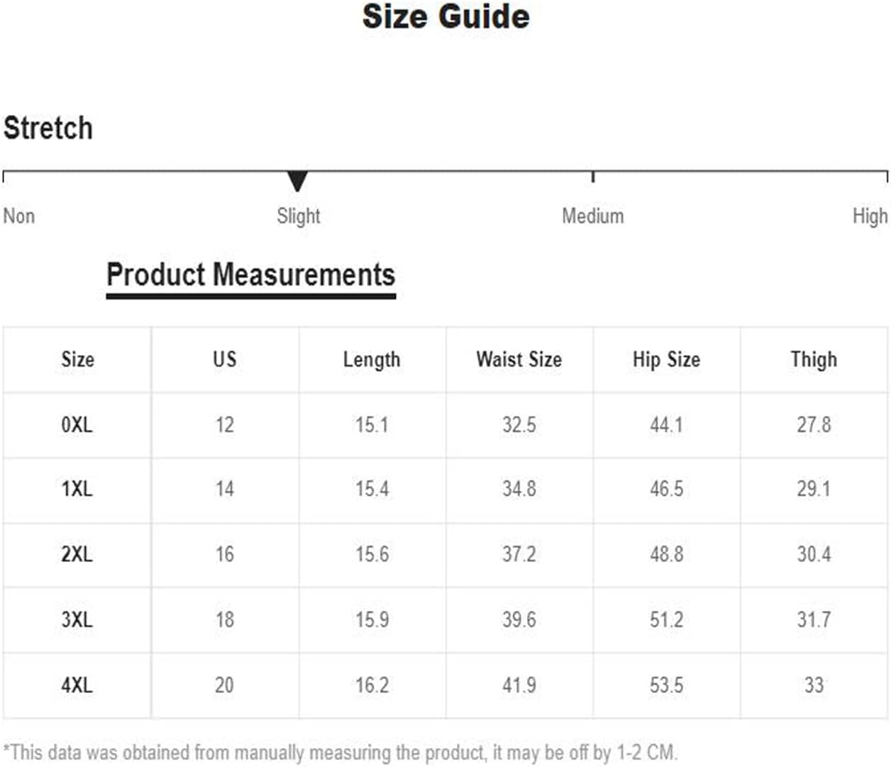Select the Waist Size column header
The image size is (891, 767).
coord(519,359)
